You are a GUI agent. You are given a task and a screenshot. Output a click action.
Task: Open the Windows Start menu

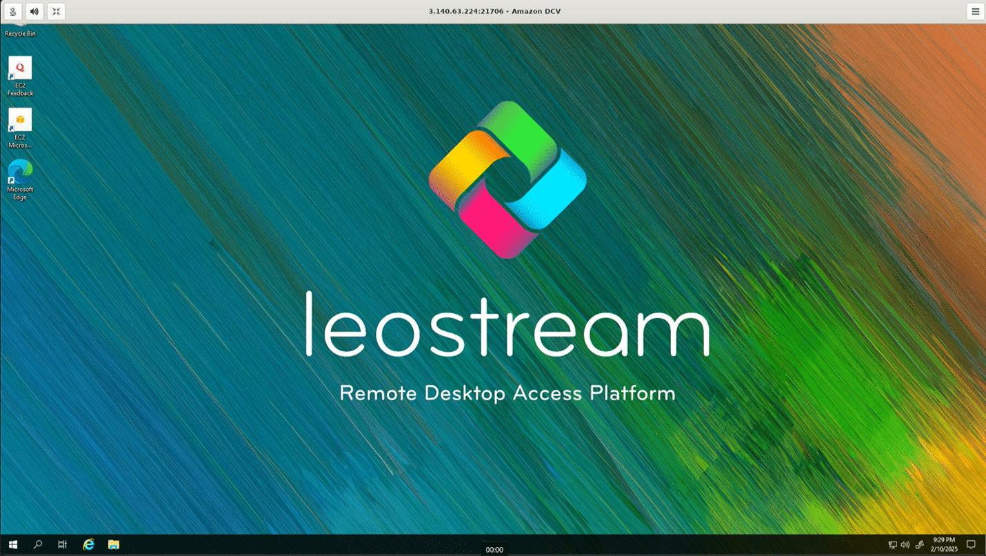[x=12, y=545]
